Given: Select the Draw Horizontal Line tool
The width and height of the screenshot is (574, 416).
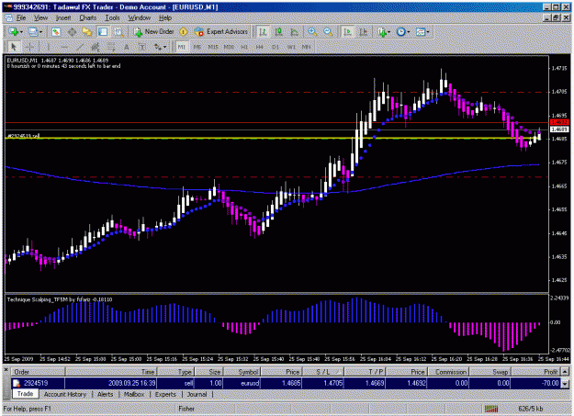Looking at the screenshot, I should coord(63,47).
